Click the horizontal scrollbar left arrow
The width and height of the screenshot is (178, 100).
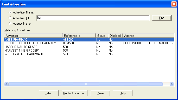(x=6, y=84)
